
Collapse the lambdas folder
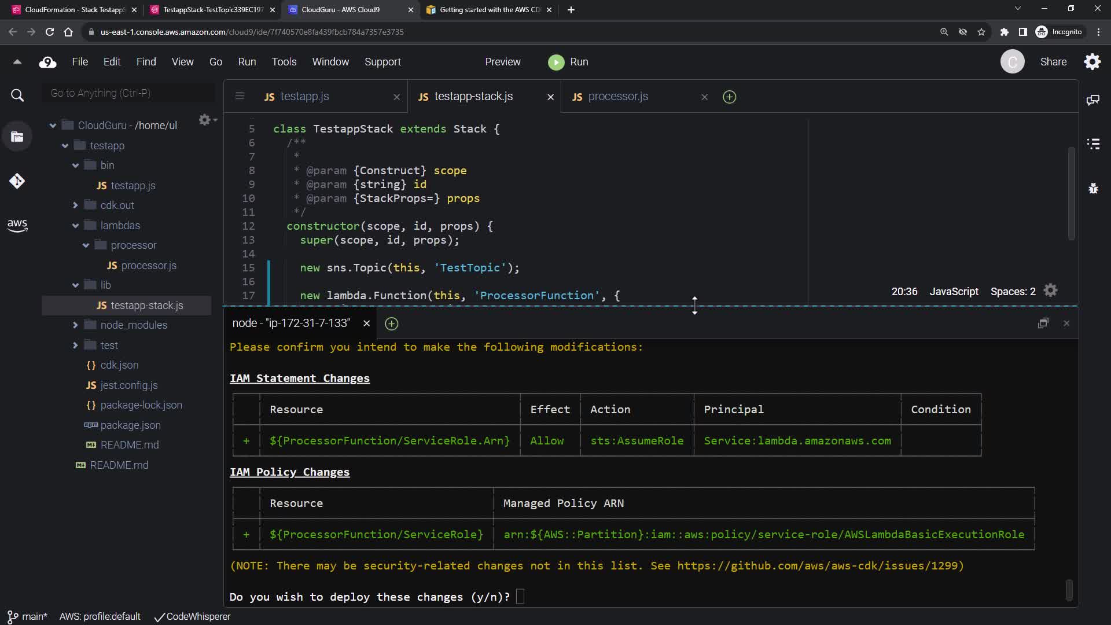[75, 226]
